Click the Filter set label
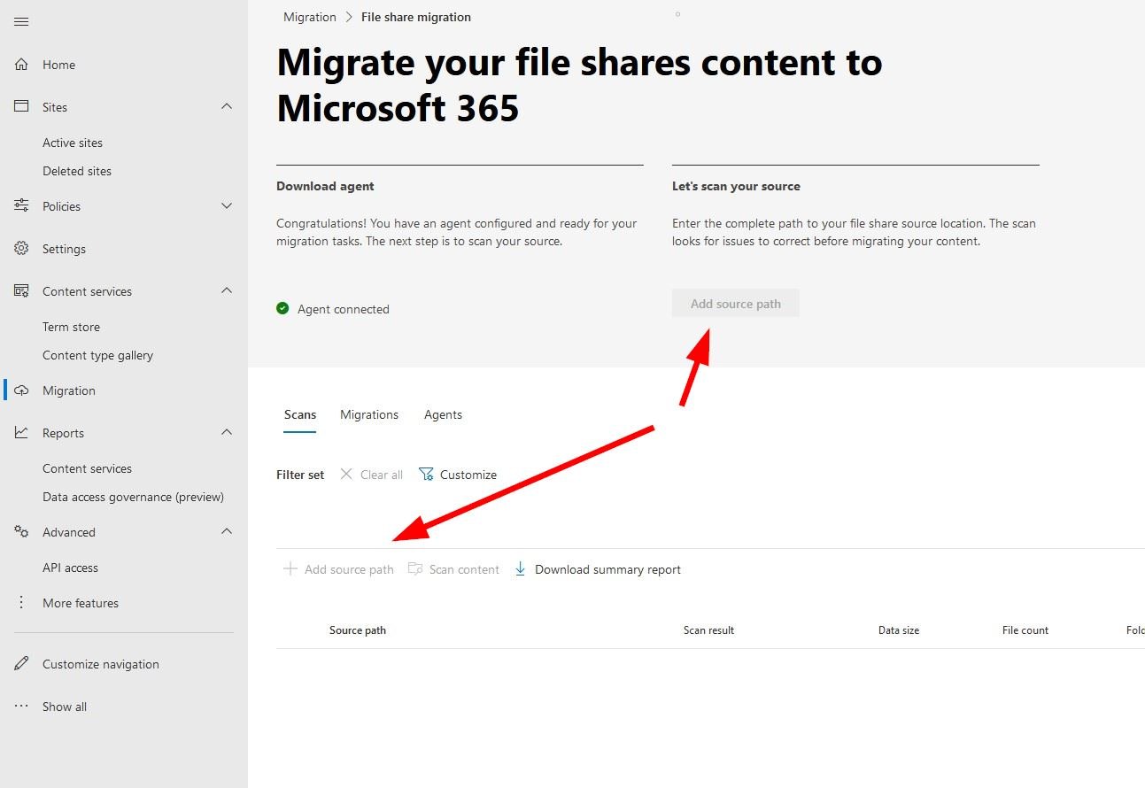This screenshot has width=1145, height=788. pyautogui.click(x=300, y=475)
